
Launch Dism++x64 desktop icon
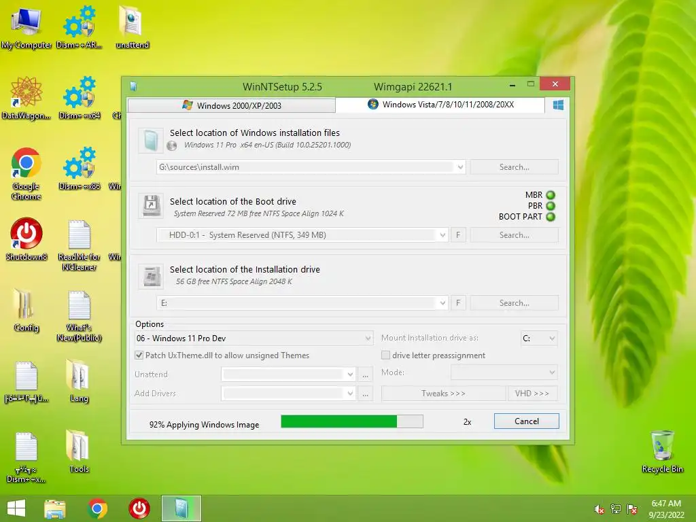[x=79, y=98]
